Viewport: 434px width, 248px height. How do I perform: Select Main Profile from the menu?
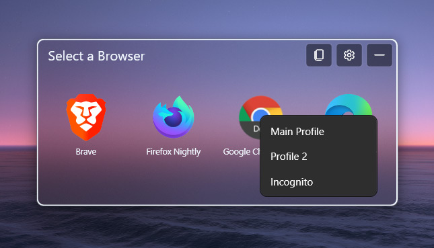[x=318, y=132]
